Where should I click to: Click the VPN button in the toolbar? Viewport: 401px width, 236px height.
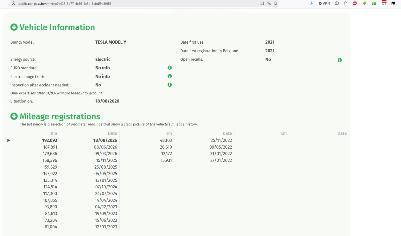coord(324,4)
